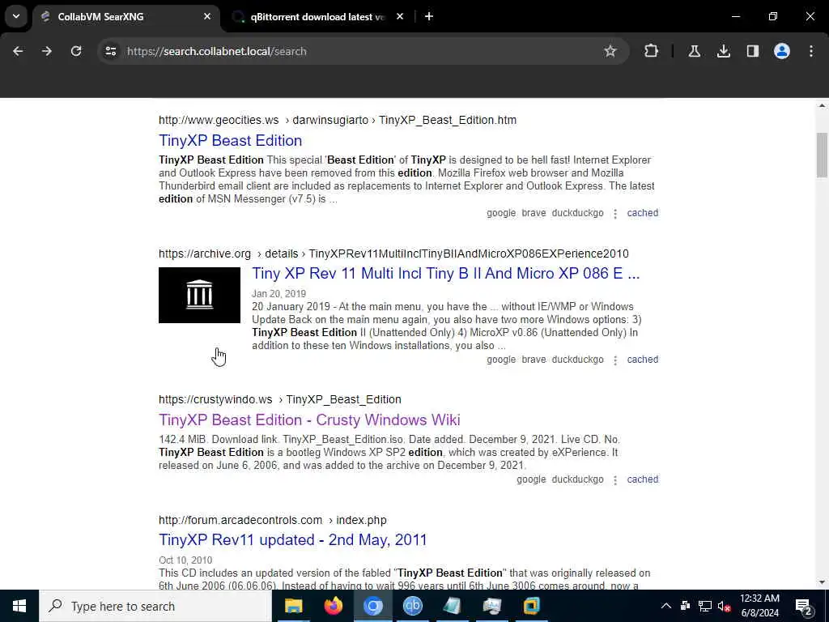Click the 'google' engine label on Crusty Windows result
The height and width of the screenshot is (622, 829).
pyautogui.click(x=531, y=479)
